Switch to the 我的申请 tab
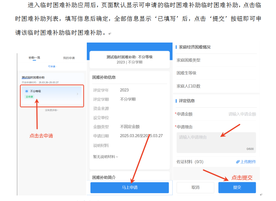The height and width of the screenshot is (201, 276). [69, 58]
